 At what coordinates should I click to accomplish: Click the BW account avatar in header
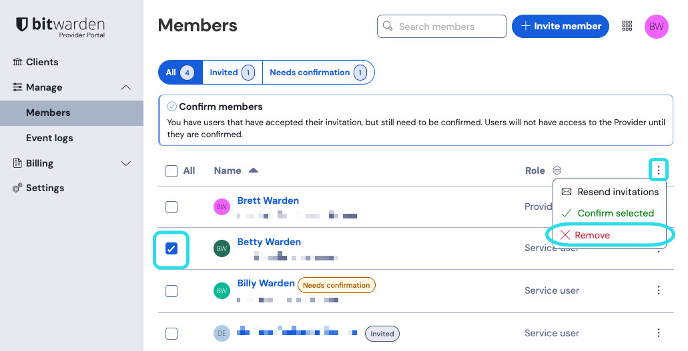[657, 27]
